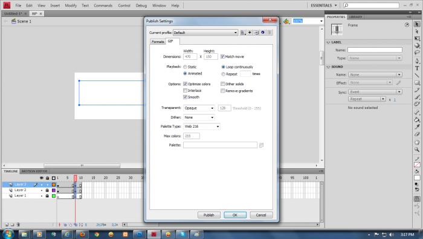
Task: Select the Static playback option
Action: click(185, 67)
